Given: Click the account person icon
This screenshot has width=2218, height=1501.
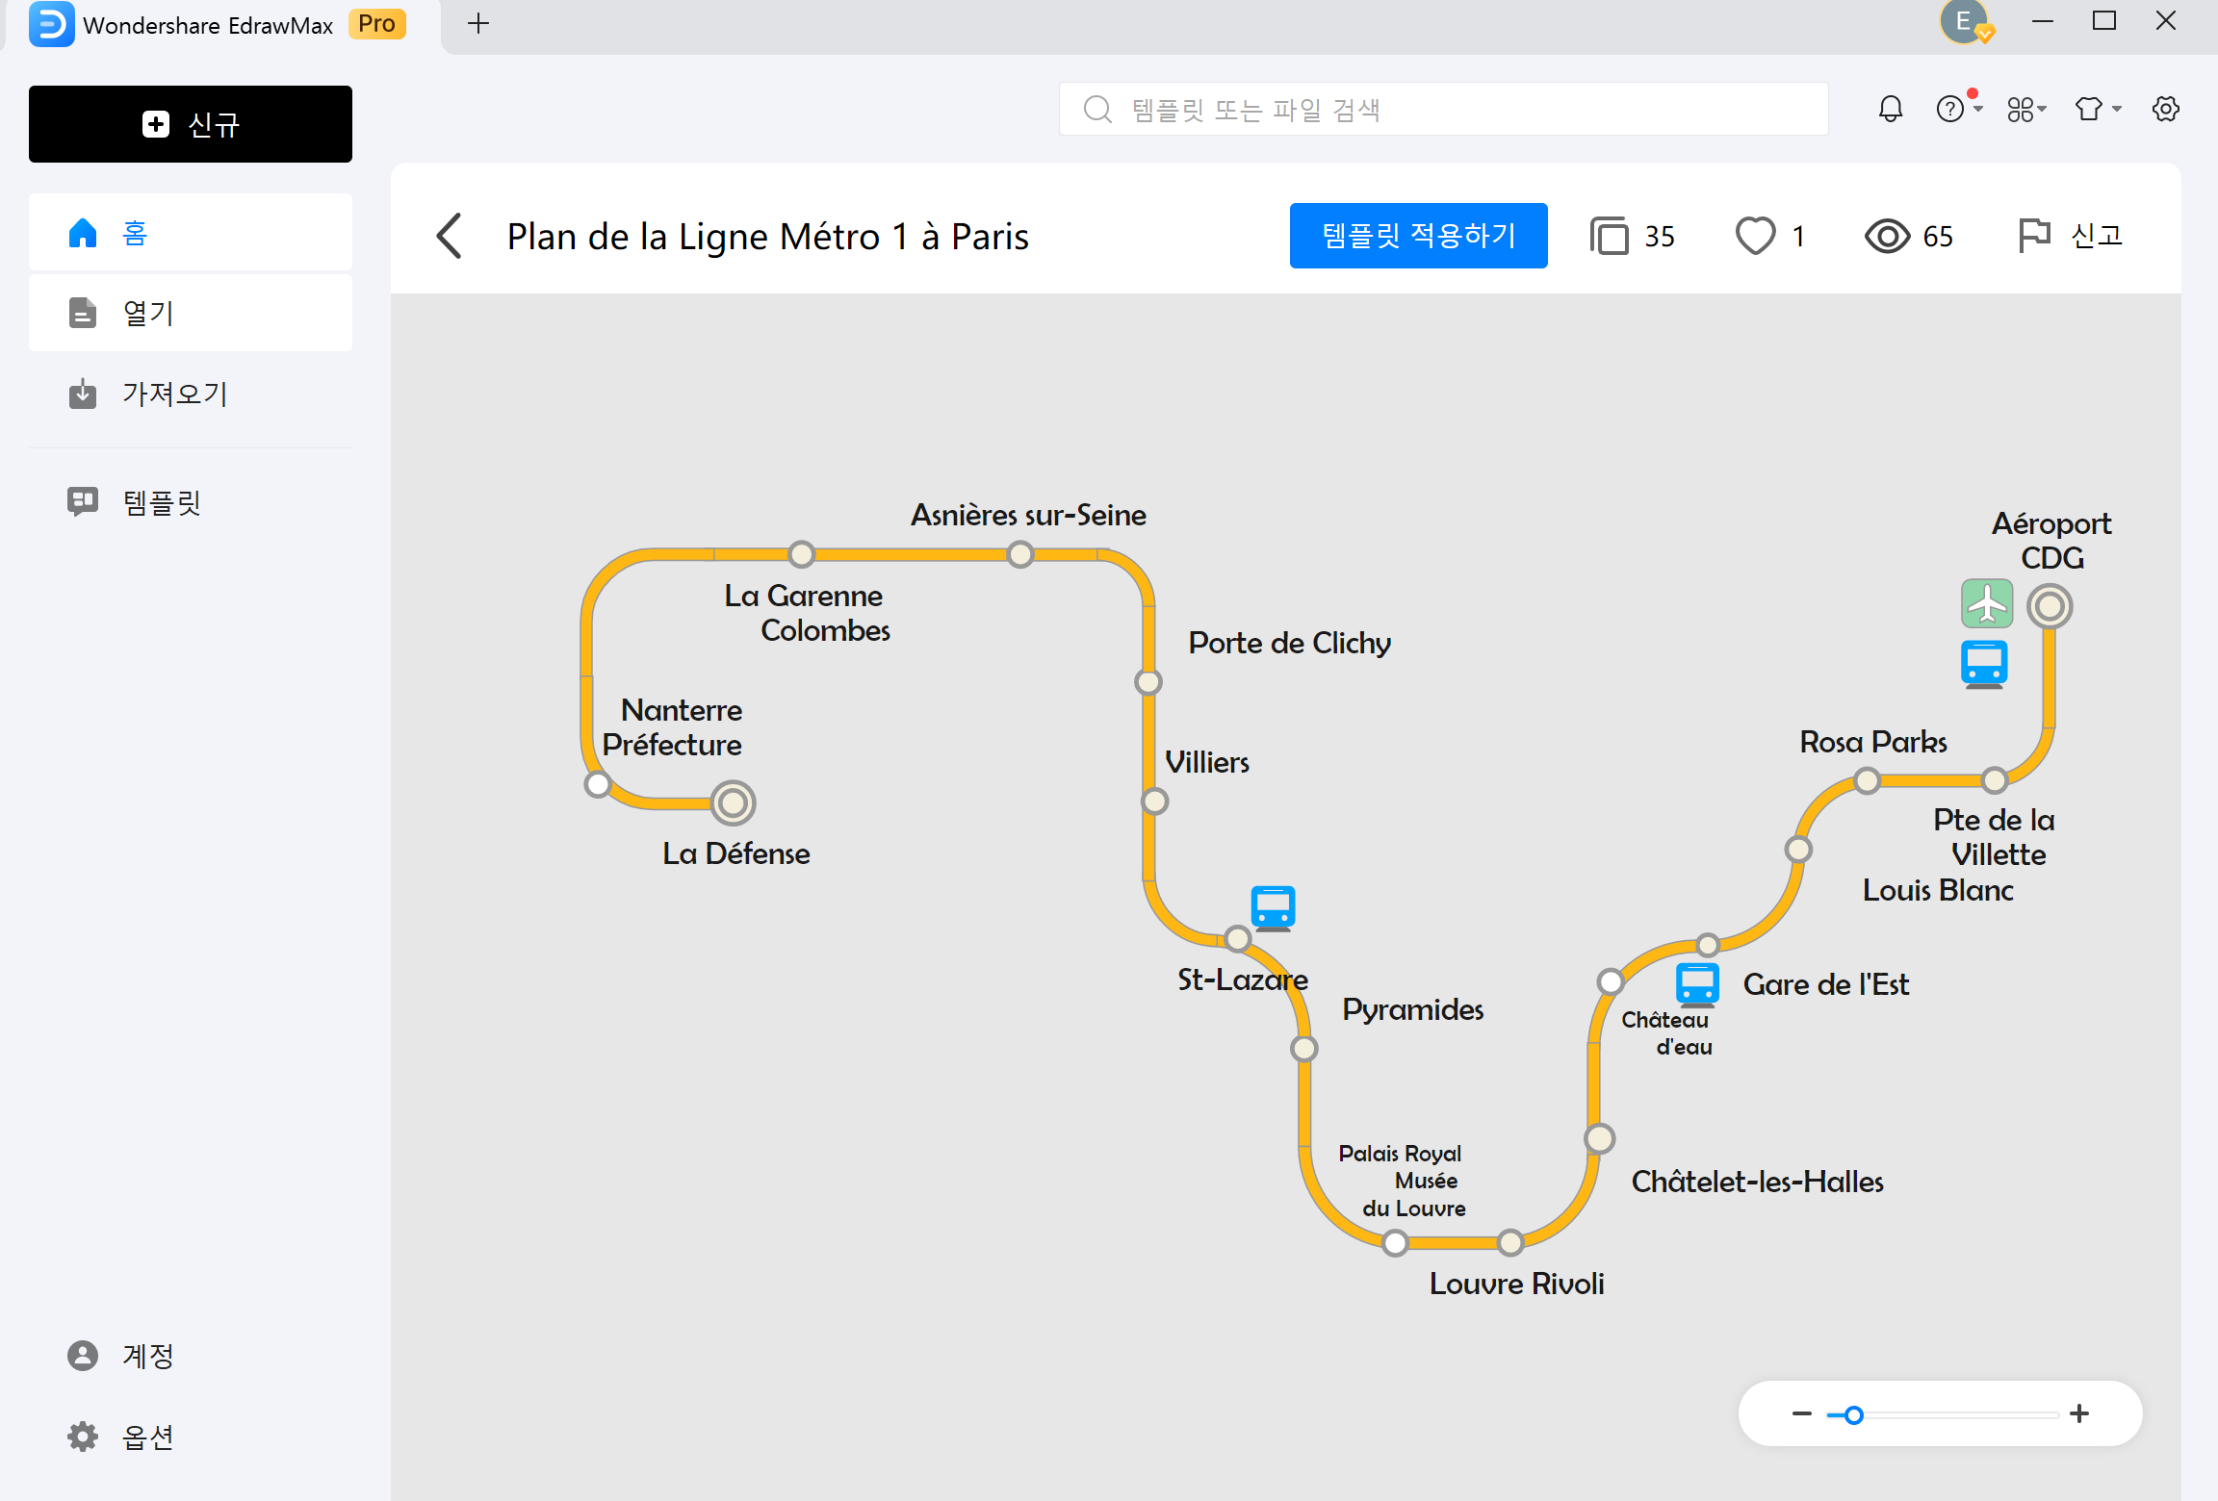Looking at the screenshot, I should [83, 1356].
